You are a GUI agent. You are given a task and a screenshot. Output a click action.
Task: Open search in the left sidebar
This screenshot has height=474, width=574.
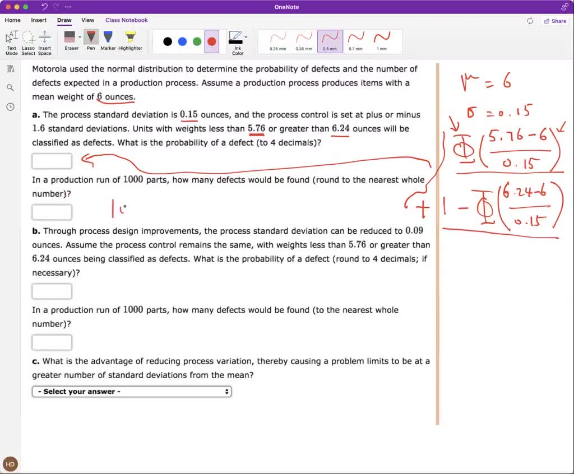point(11,87)
